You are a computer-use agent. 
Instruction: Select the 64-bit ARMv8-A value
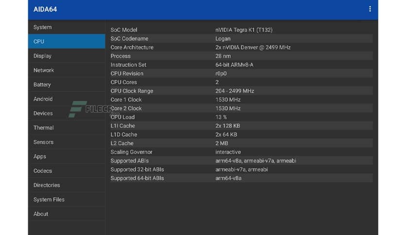[235, 65]
